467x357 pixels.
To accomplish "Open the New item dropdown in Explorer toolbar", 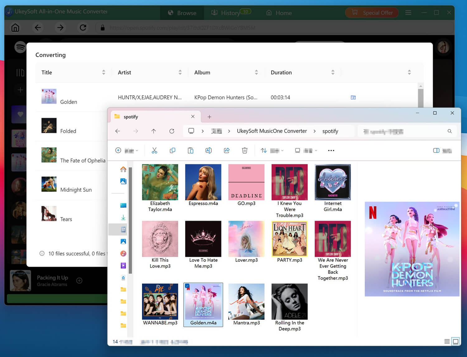I will [125, 150].
